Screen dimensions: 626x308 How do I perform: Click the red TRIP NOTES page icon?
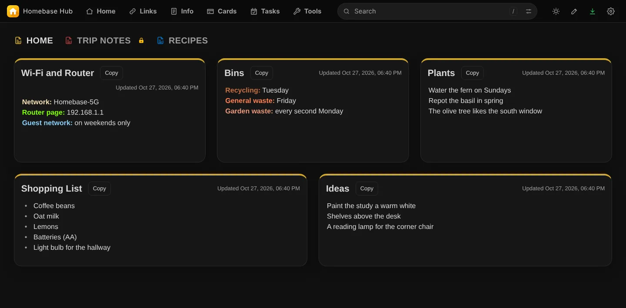click(x=69, y=40)
